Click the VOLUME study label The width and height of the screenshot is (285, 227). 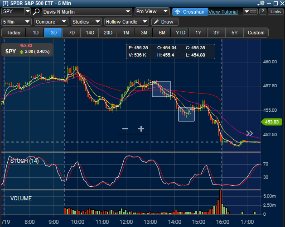21,199
